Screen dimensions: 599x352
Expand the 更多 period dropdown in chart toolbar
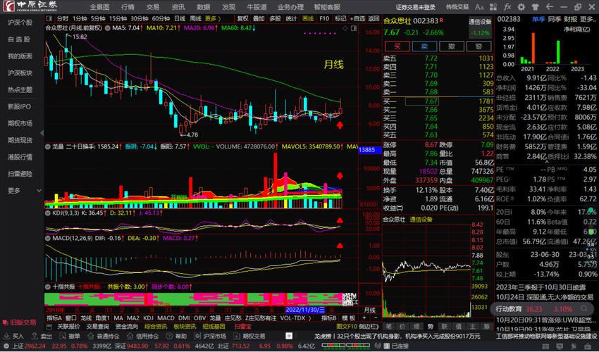213,18
